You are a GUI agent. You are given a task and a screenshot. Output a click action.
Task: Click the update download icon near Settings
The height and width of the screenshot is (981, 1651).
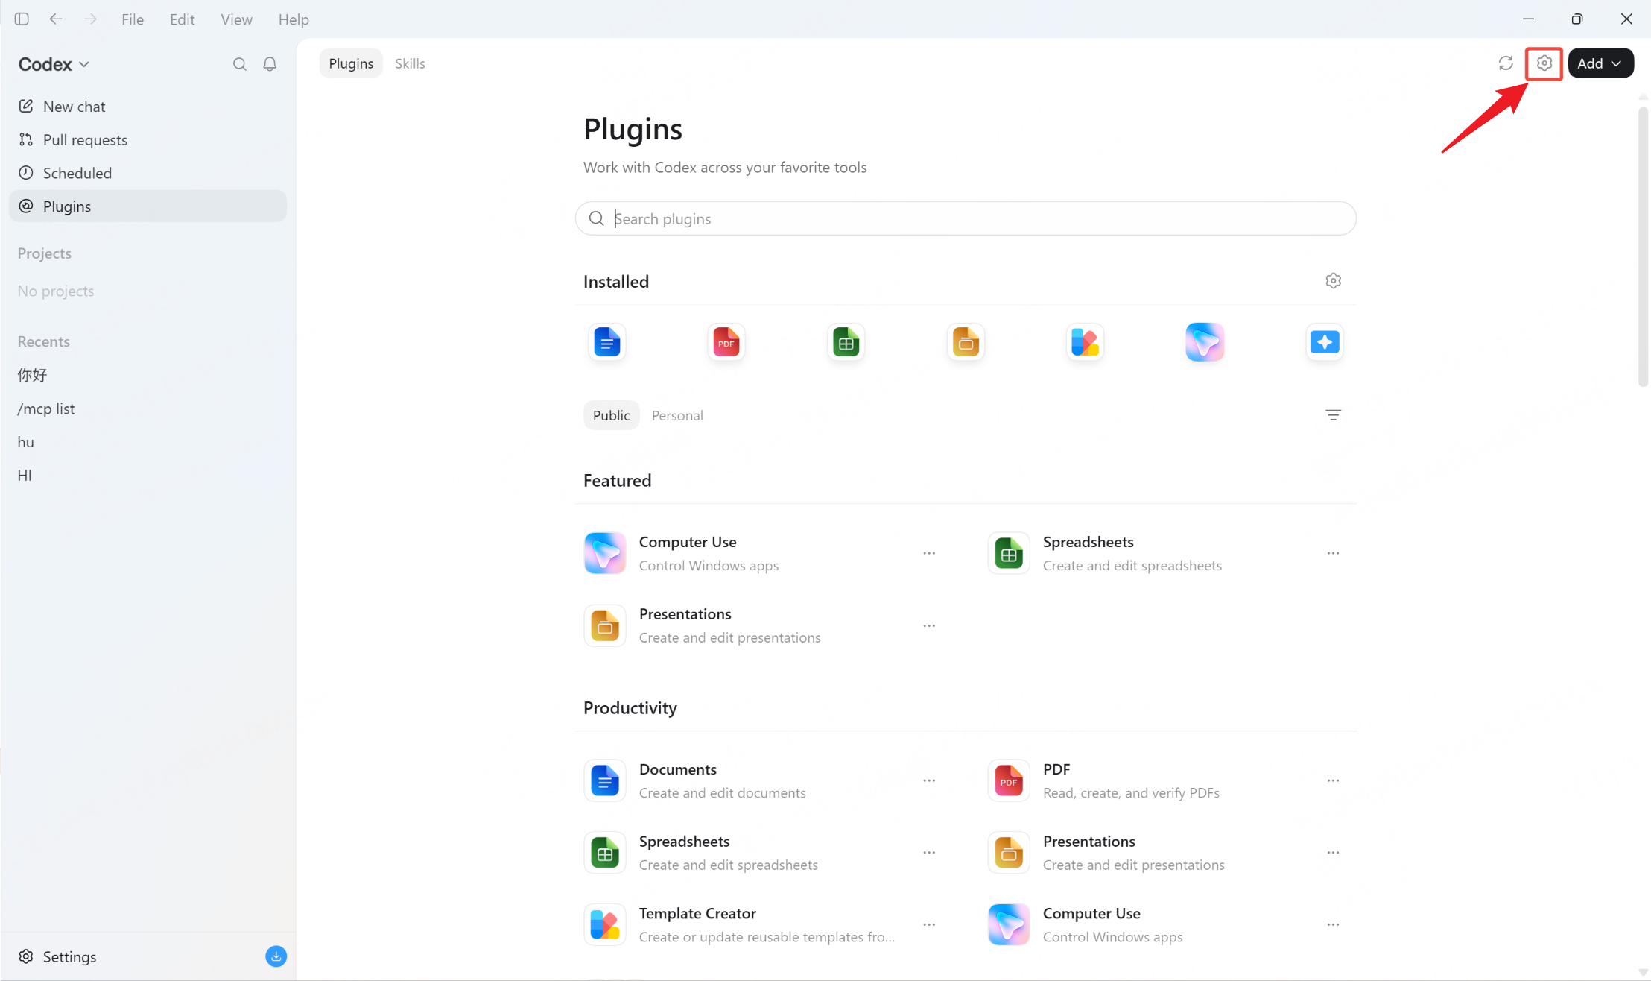tap(276, 956)
